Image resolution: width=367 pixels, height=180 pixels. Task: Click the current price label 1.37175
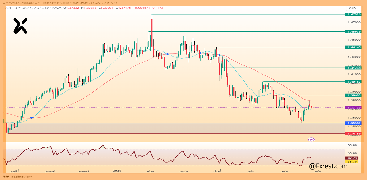(354, 108)
